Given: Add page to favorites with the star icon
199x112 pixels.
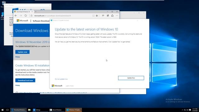Looking at the screenshot, I should coord(97,16).
